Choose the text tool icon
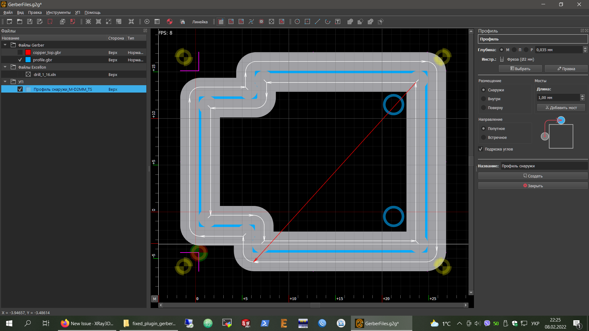The height and width of the screenshot is (331, 589). click(x=338, y=21)
